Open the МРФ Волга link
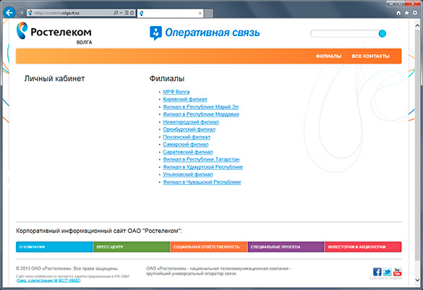 pyautogui.click(x=176, y=92)
